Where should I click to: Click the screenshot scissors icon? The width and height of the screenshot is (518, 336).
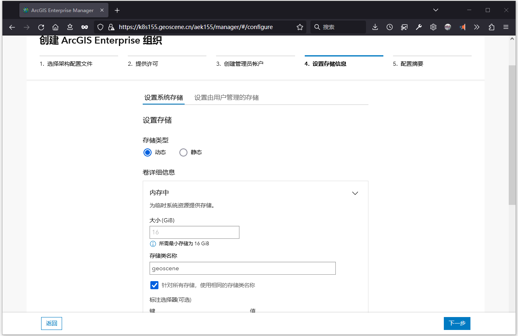[404, 27]
